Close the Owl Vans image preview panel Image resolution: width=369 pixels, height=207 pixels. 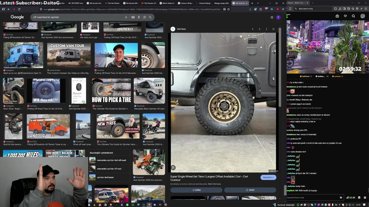[x=273, y=29]
